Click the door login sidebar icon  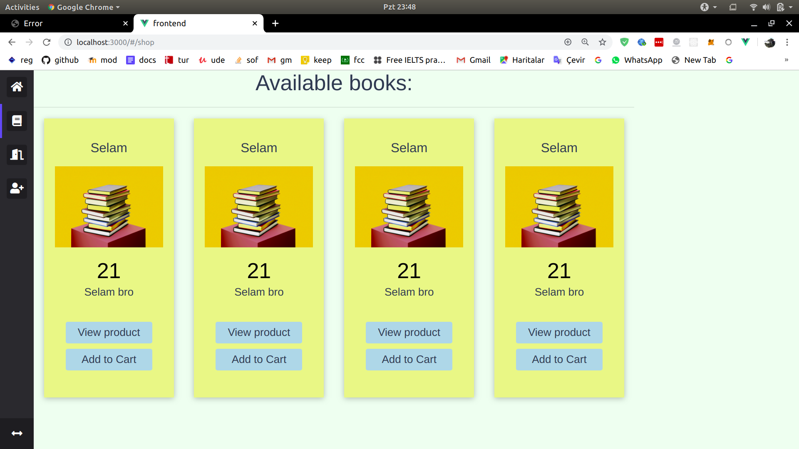pos(17,155)
